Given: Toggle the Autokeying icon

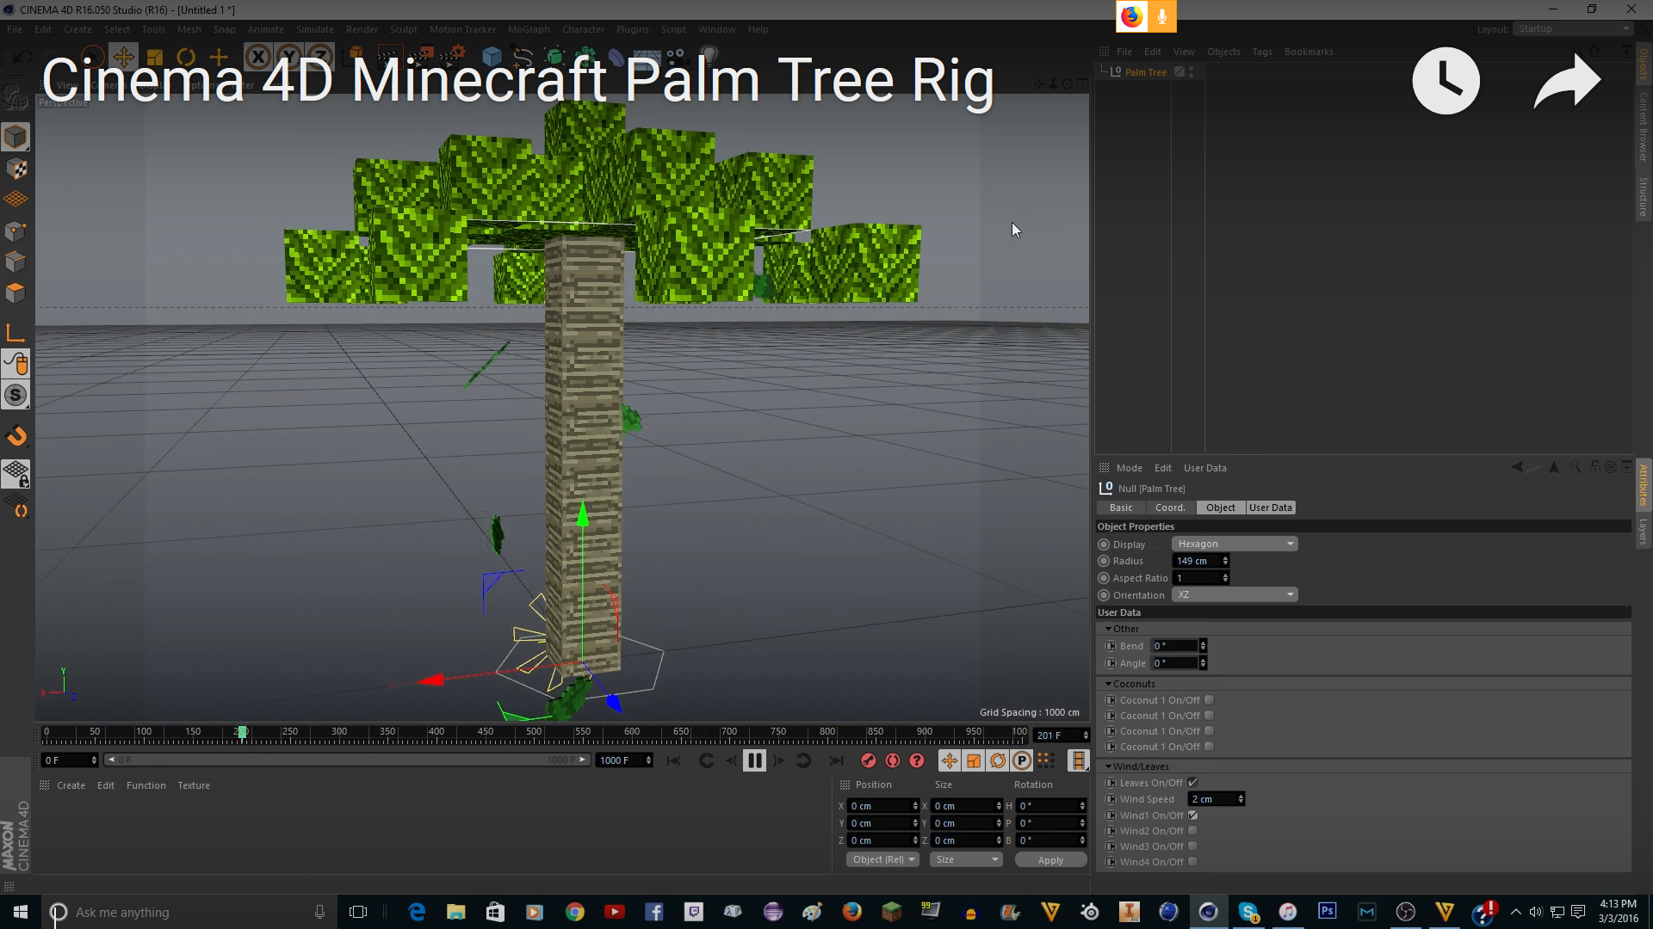Looking at the screenshot, I should 893,760.
